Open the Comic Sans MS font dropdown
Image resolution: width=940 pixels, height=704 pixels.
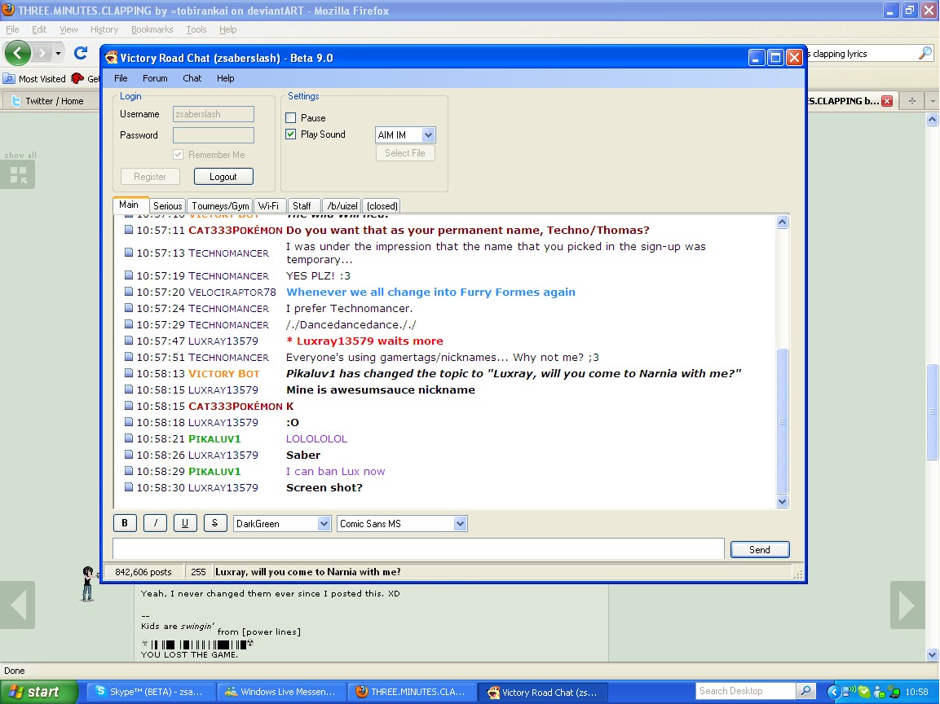point(460,524)
